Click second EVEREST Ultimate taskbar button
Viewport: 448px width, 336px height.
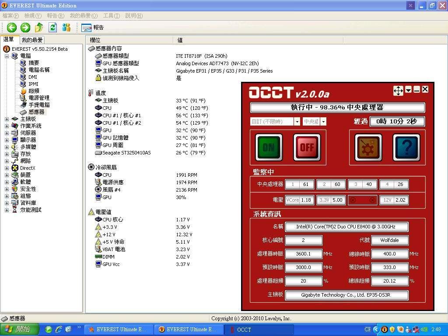point(189,330)
